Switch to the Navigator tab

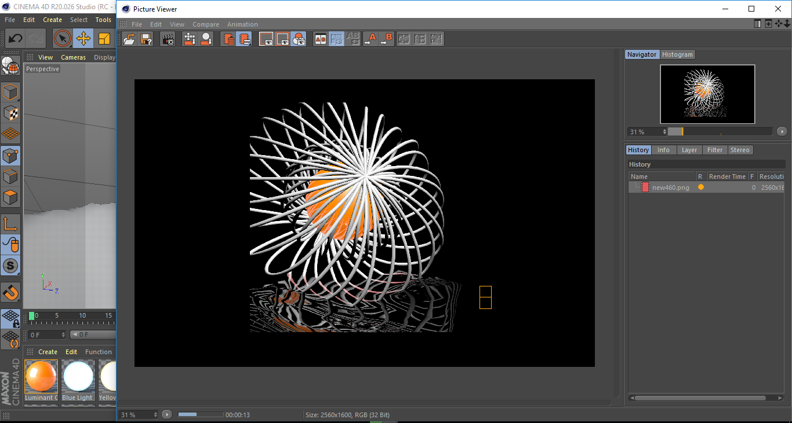click(642, 54)
